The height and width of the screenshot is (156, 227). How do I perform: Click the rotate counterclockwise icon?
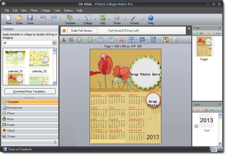tap(111, 40)
